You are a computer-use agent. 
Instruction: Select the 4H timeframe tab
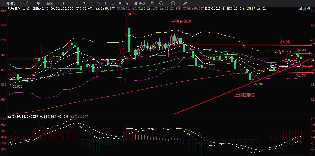[106, 3]
